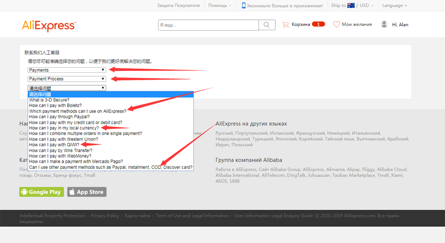
Task: Choose 'How can I pay with QIWI?'
Action: (111, 145)
